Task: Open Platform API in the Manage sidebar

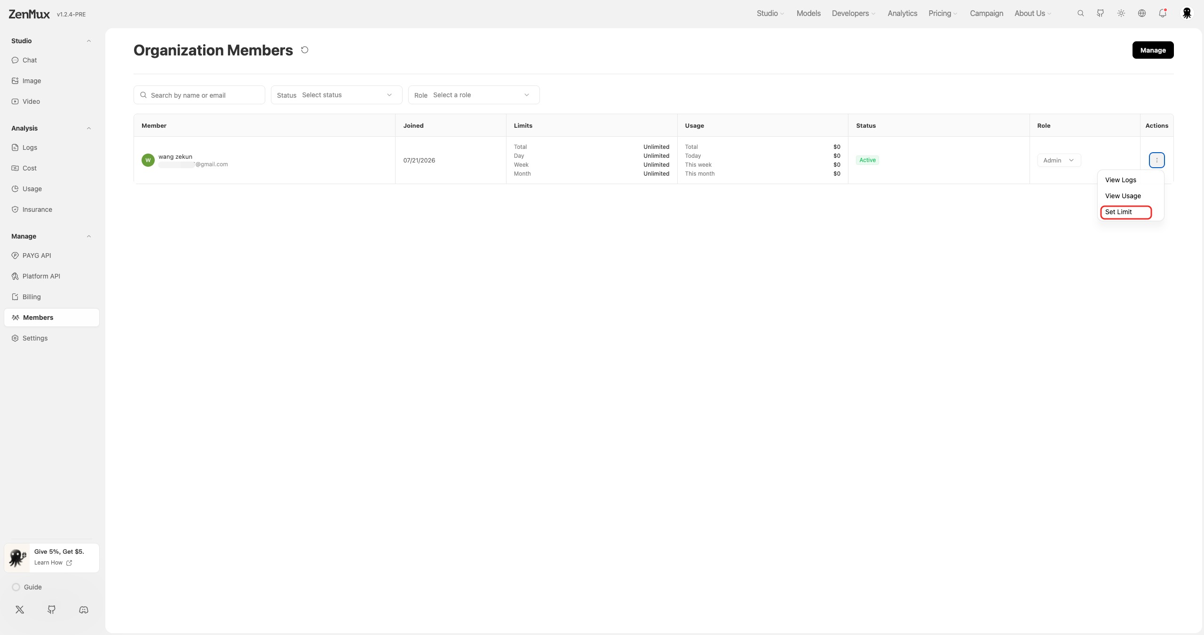Action: [52, 276]
